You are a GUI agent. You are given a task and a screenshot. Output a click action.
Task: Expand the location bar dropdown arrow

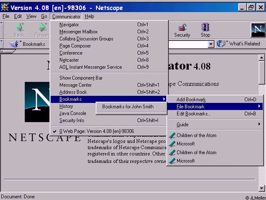pos(211,44)
